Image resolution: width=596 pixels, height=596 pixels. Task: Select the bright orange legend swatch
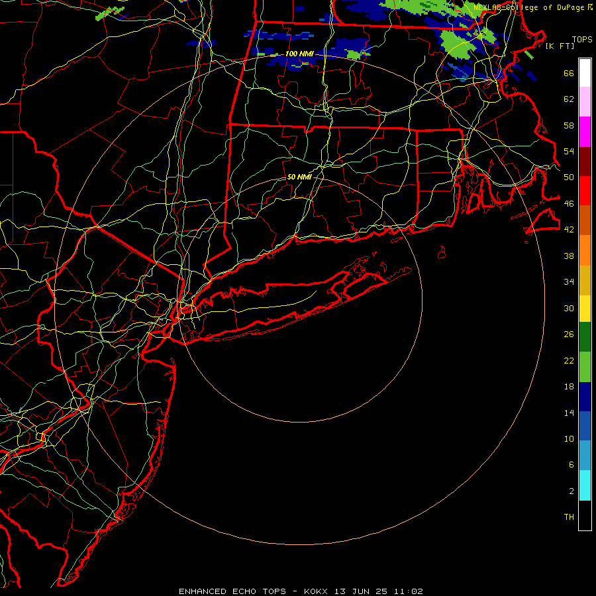(585, 250)
